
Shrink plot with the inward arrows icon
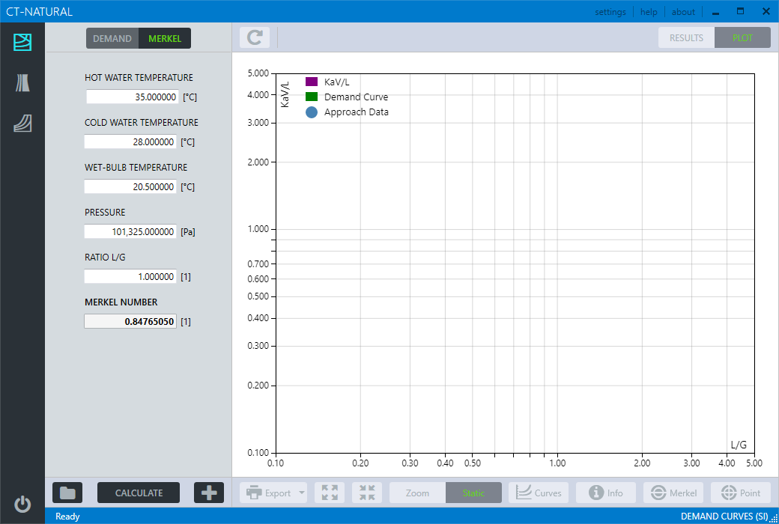(367, 493)
